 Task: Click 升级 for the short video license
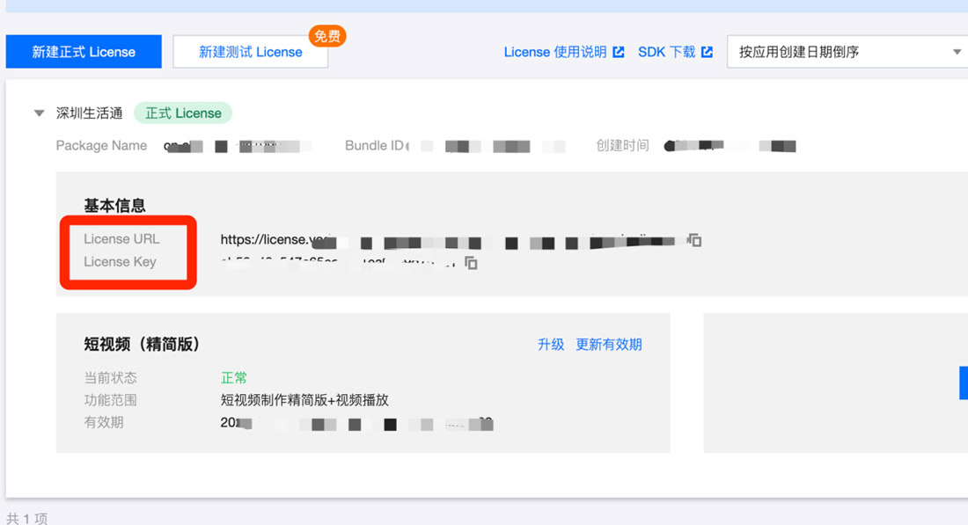pyautogui.click(x=551, y=344)
